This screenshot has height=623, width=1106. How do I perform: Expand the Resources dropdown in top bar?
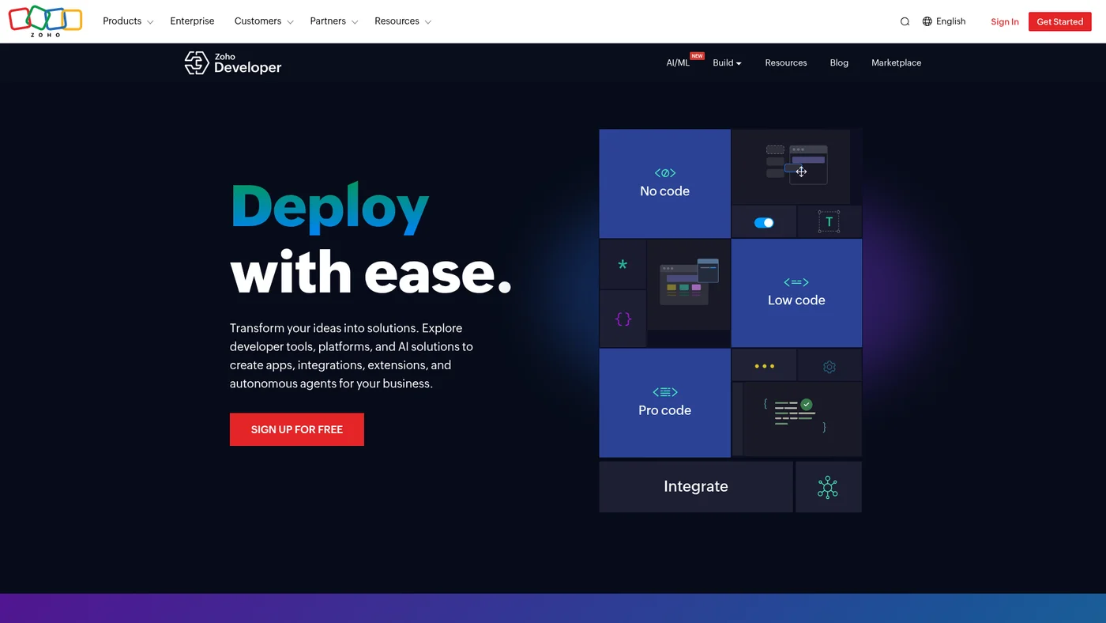403,21
